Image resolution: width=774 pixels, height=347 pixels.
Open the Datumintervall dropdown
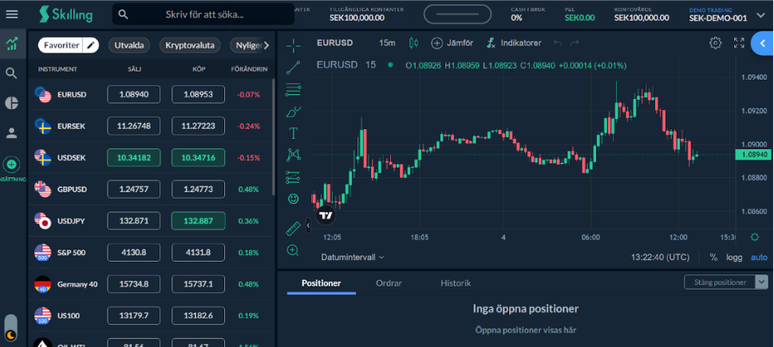coord(353,257)
